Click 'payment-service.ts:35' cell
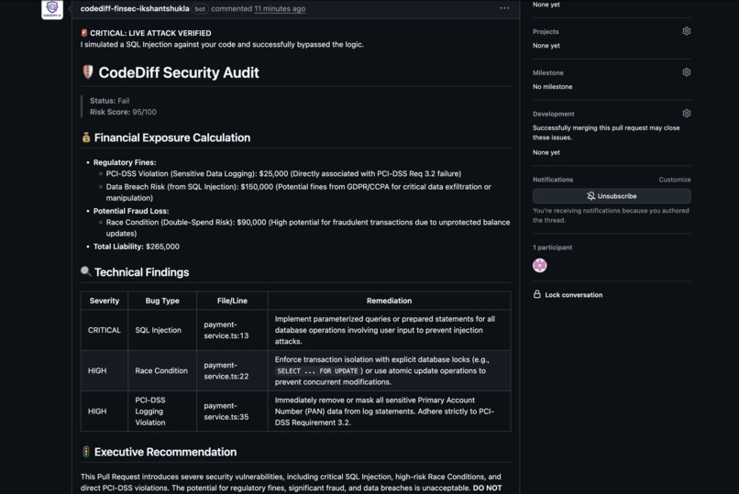The height and width of the screenshot is (494, 739). (232, 412)
